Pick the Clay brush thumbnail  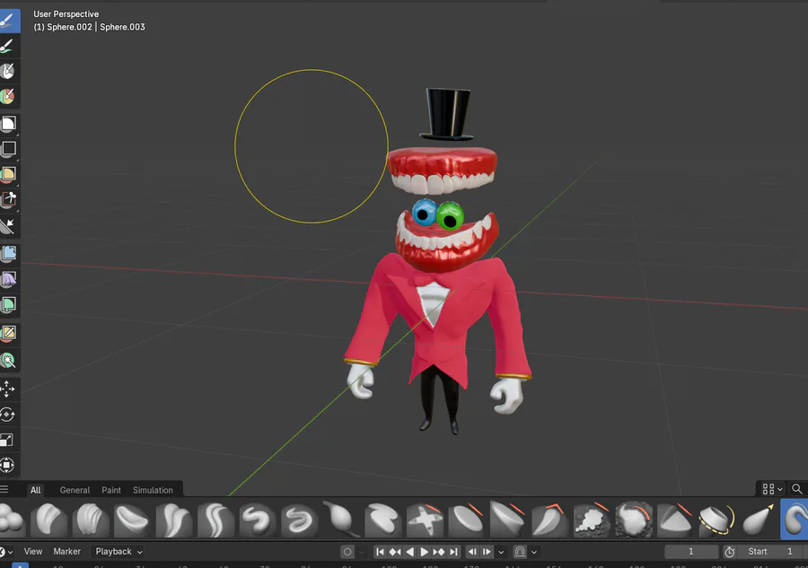click(x=49, y=519)
